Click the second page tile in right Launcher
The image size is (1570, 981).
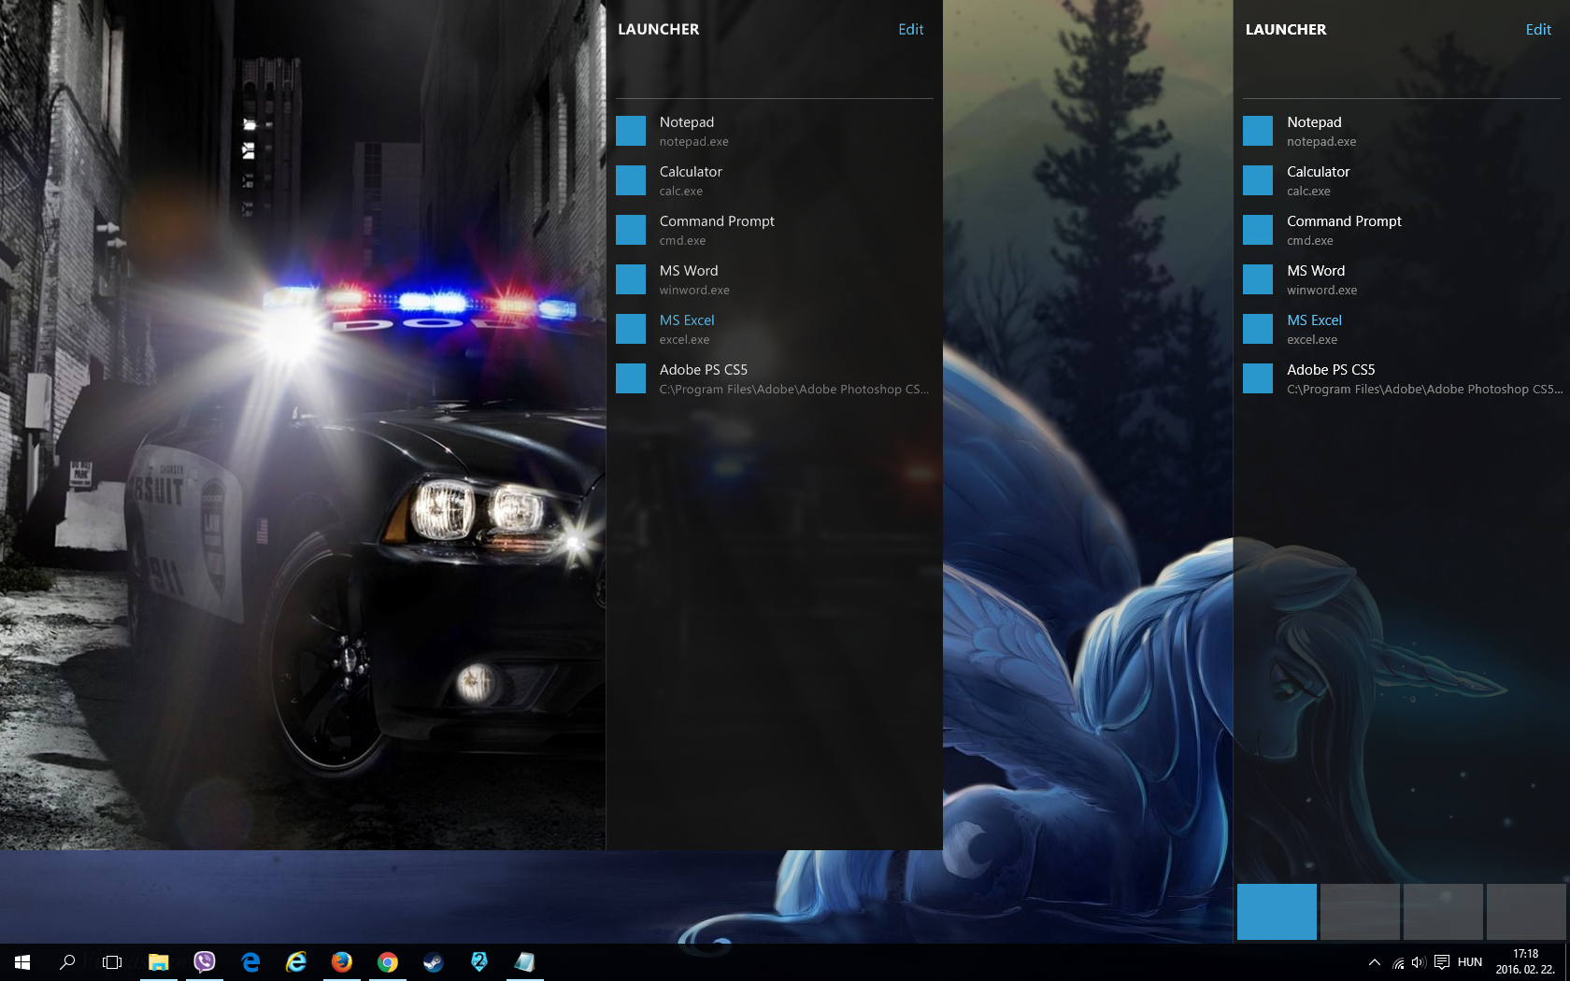(x=1360, y=912)
